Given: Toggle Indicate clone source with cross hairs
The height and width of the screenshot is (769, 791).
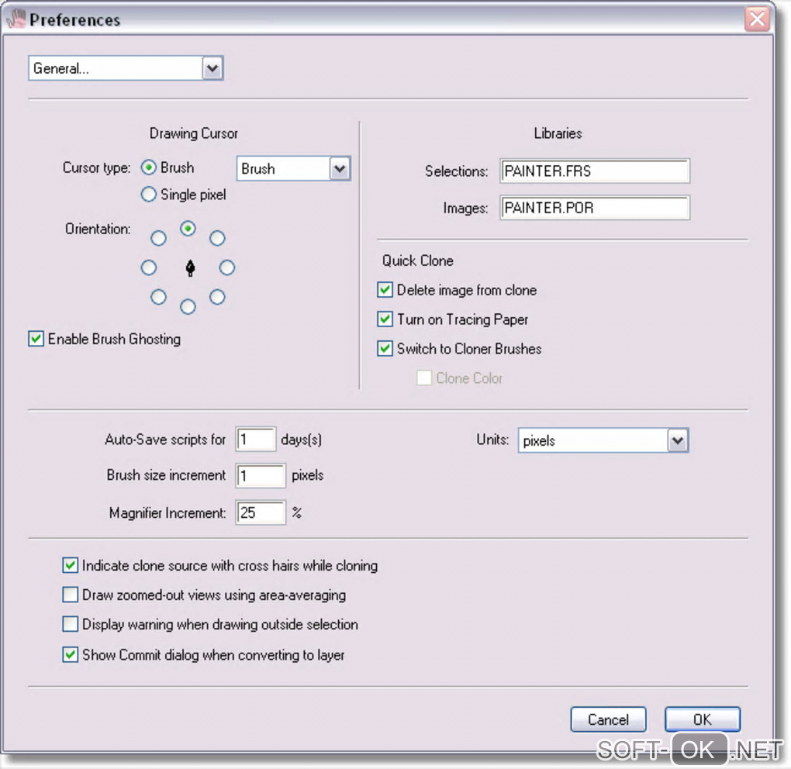Looking at the screenshot, I should point(70,565).
